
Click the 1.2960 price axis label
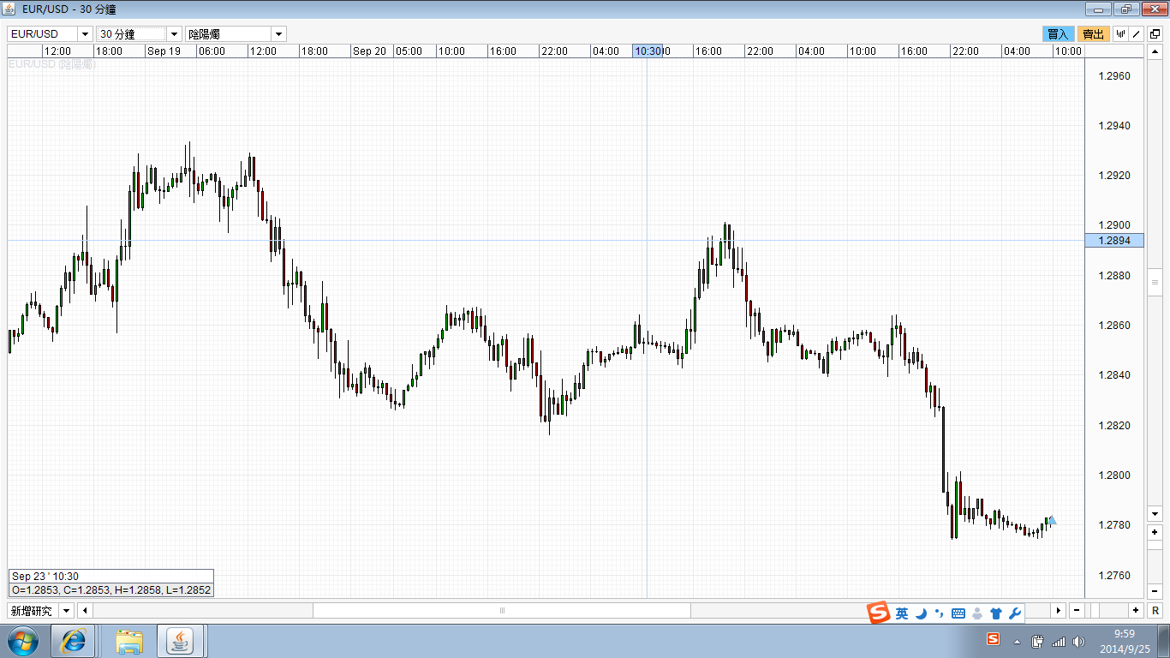[x=1113, y=76]
